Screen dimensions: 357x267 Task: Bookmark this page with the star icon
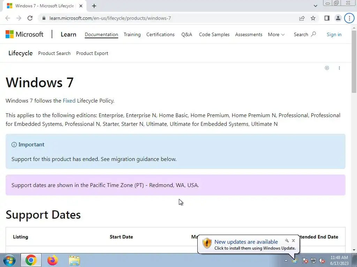(x=313, y=18)
